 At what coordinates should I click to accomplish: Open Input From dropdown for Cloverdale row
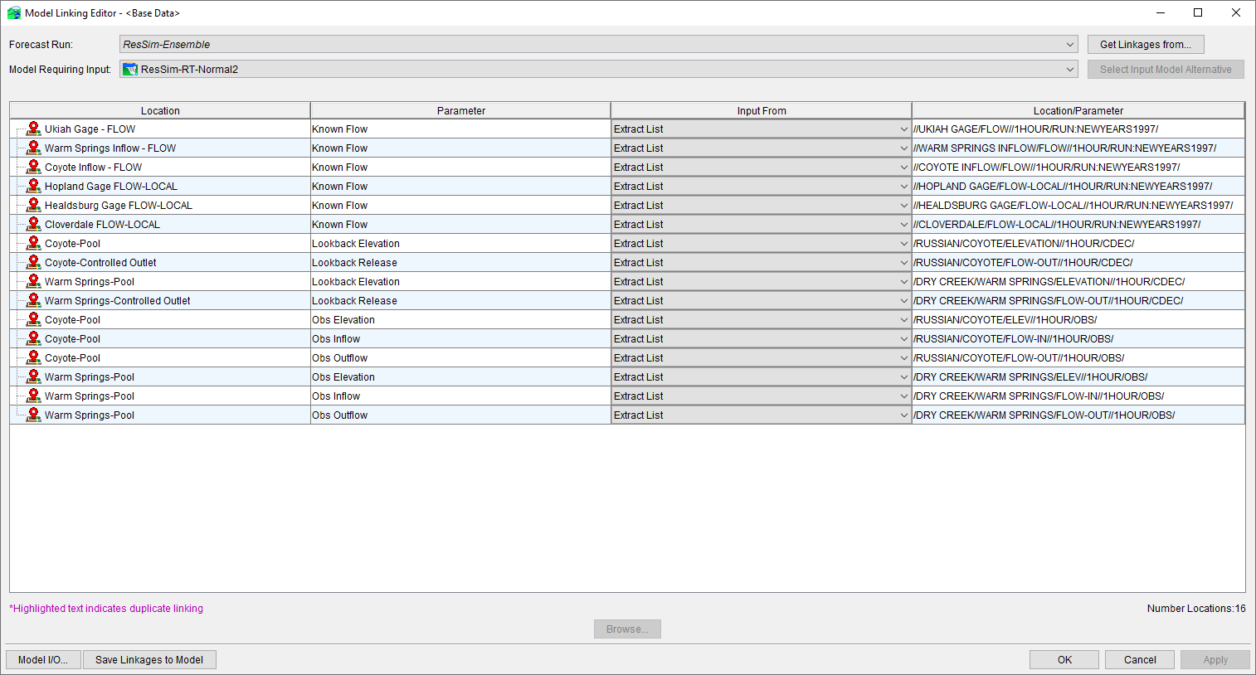click(761, 224)
